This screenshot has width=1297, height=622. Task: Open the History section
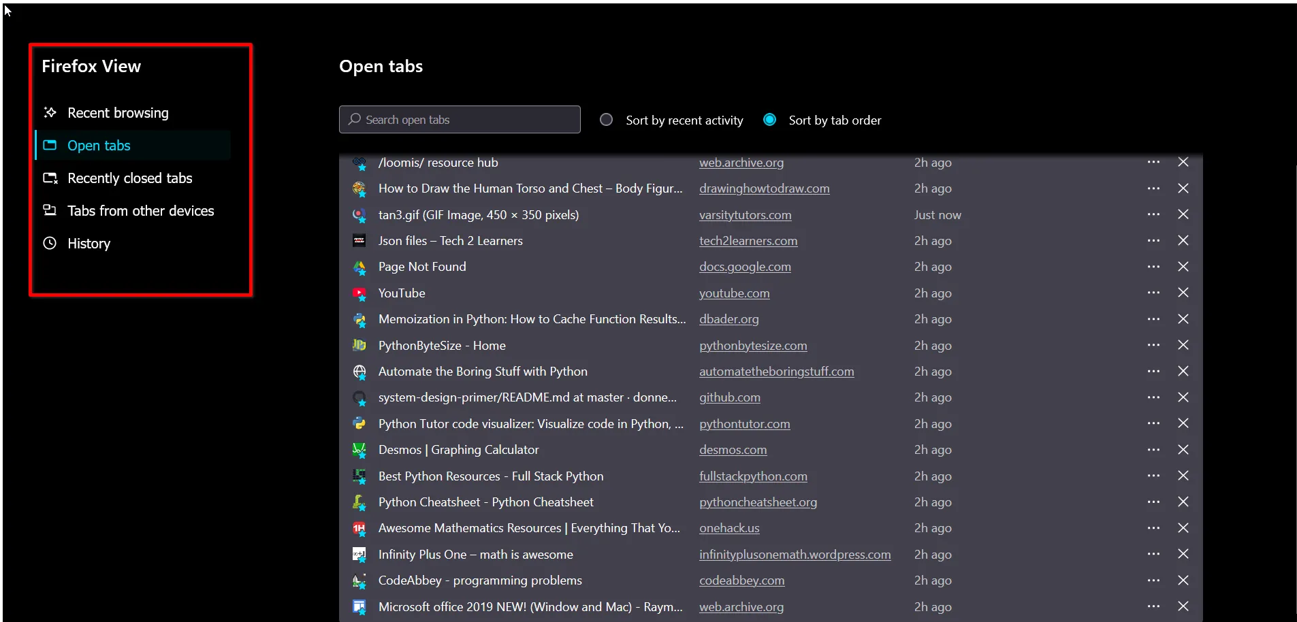click(x=133, y=243)
